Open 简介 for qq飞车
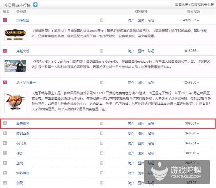Viewport: 216px width, 188px height. coord(131,143)
